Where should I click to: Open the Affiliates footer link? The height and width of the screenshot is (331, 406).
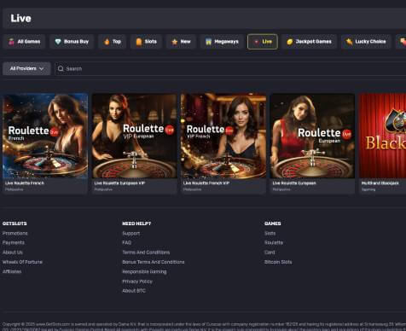tap(12, 271)
